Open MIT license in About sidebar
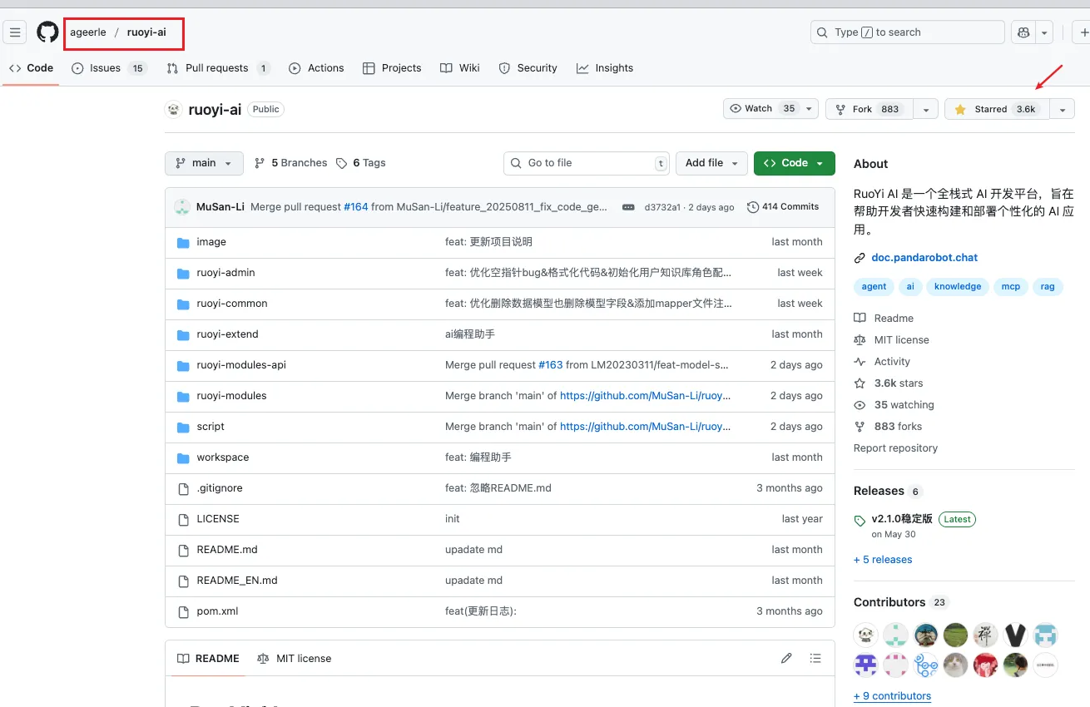Screen dimensions: 1090x707 pos(892,340)
